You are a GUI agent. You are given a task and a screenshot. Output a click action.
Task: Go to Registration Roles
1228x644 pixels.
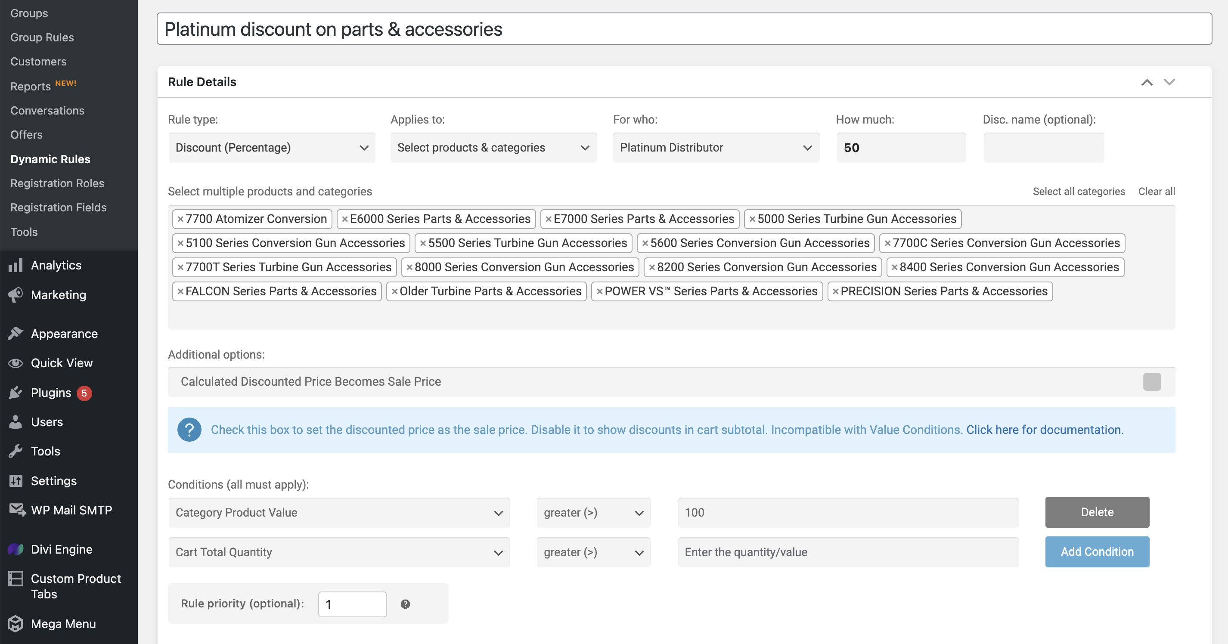pyautogui.click(x=57, y=183)
